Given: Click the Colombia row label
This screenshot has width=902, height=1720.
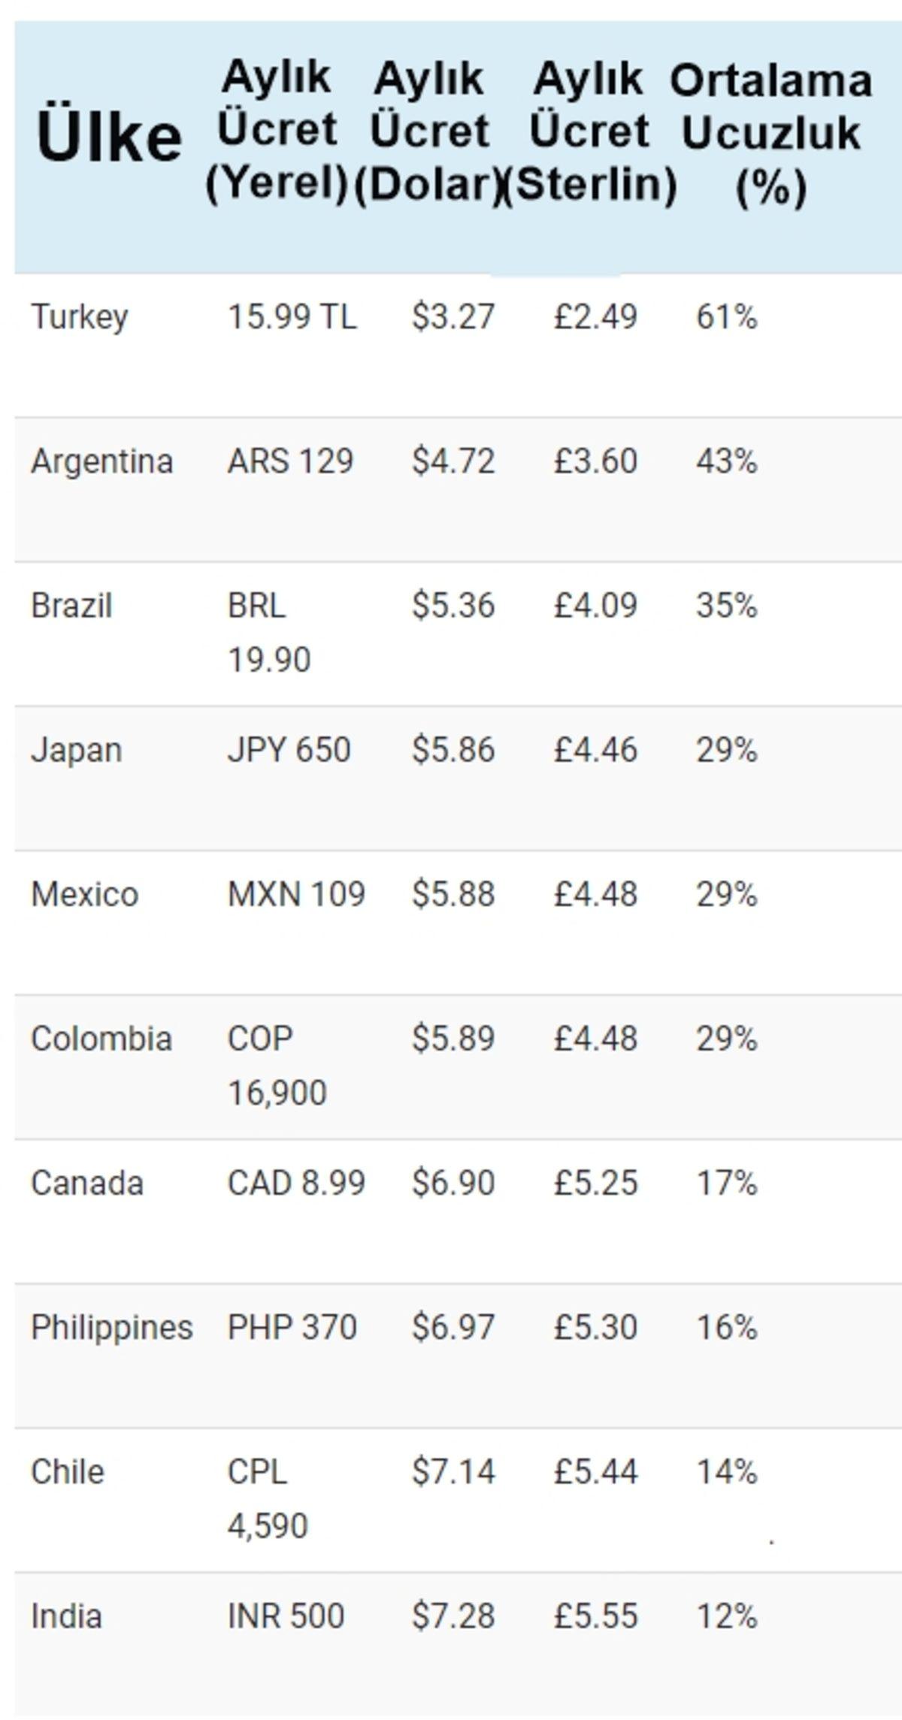Looking at the screenshot, I should click(x=101, y=1038).
